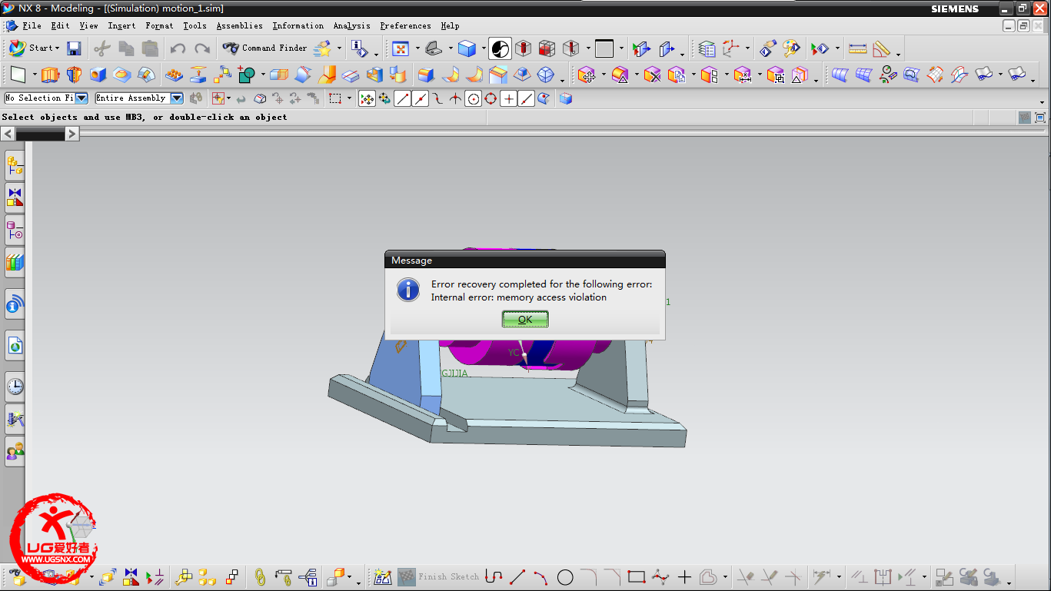The image size is (1051, 591).
Task: Open the Assemblies menu
Action: [239, 25]
